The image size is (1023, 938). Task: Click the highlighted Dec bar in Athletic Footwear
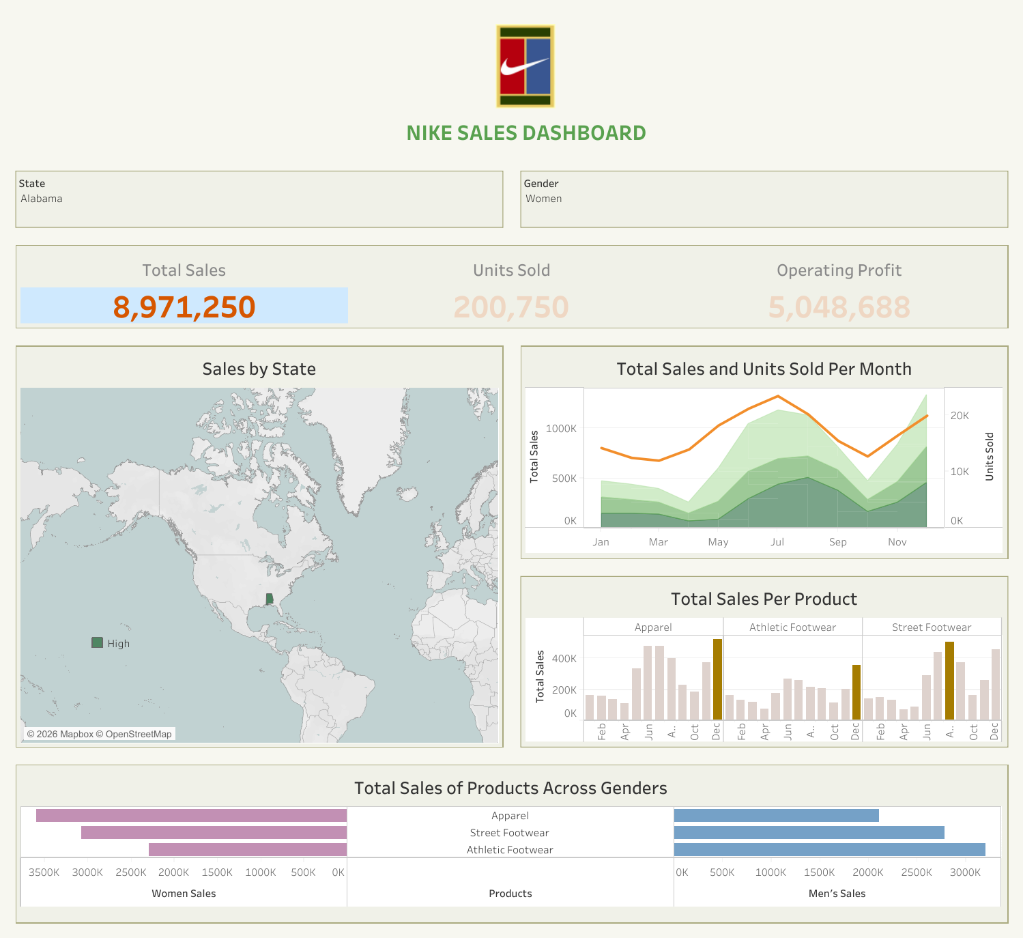[x=856, y=692]
